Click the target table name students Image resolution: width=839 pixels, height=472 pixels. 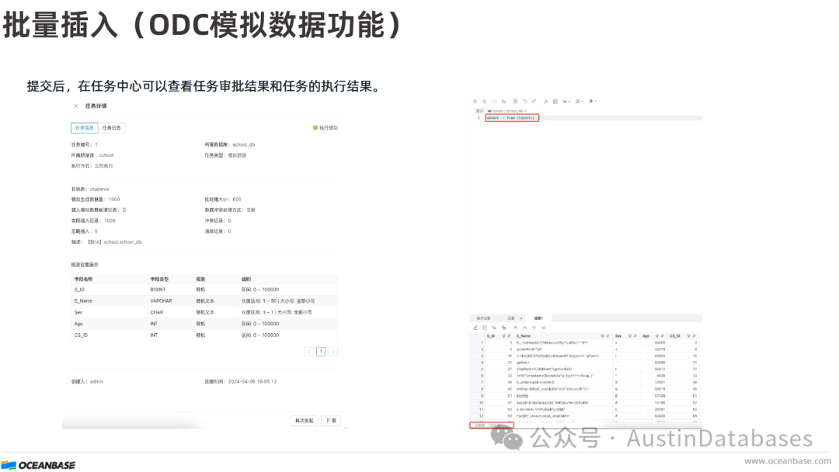pos(99,189)
